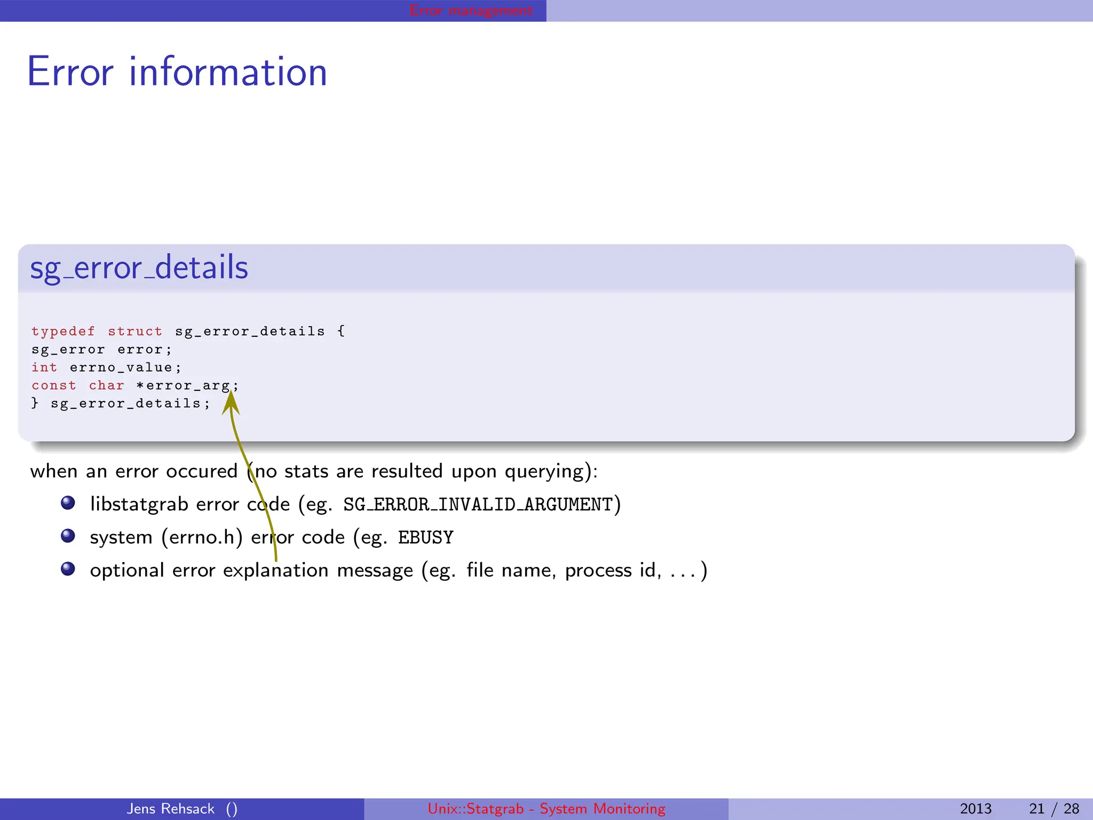Click the 'Error information' slide title

[x=177, y=71]
